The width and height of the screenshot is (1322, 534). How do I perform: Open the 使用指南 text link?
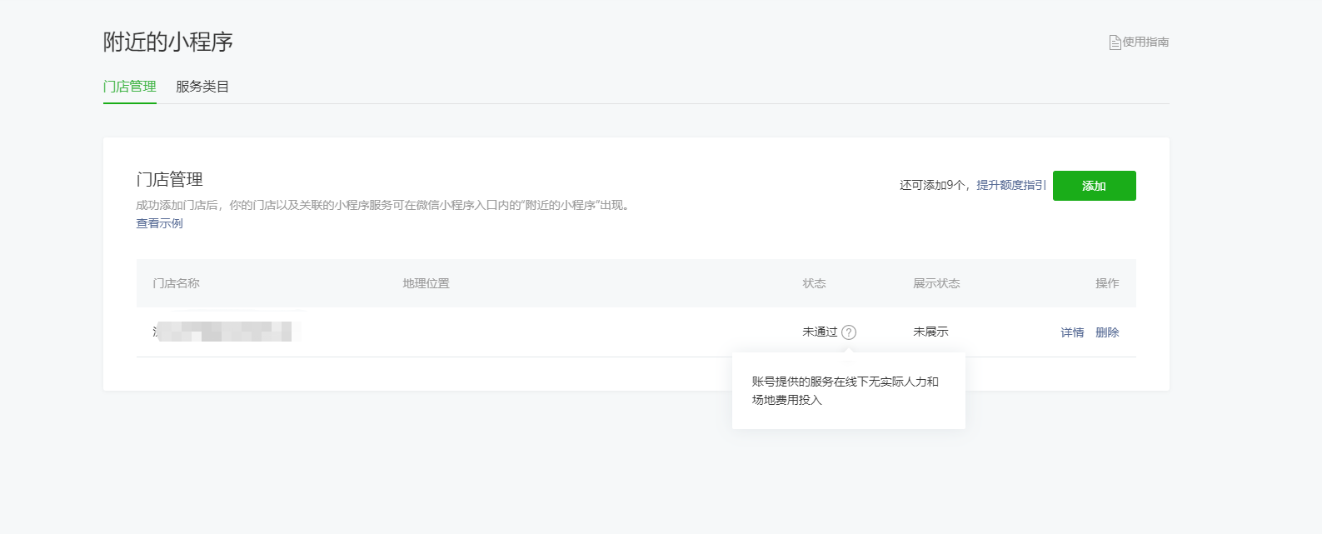tap(1145, 42)
